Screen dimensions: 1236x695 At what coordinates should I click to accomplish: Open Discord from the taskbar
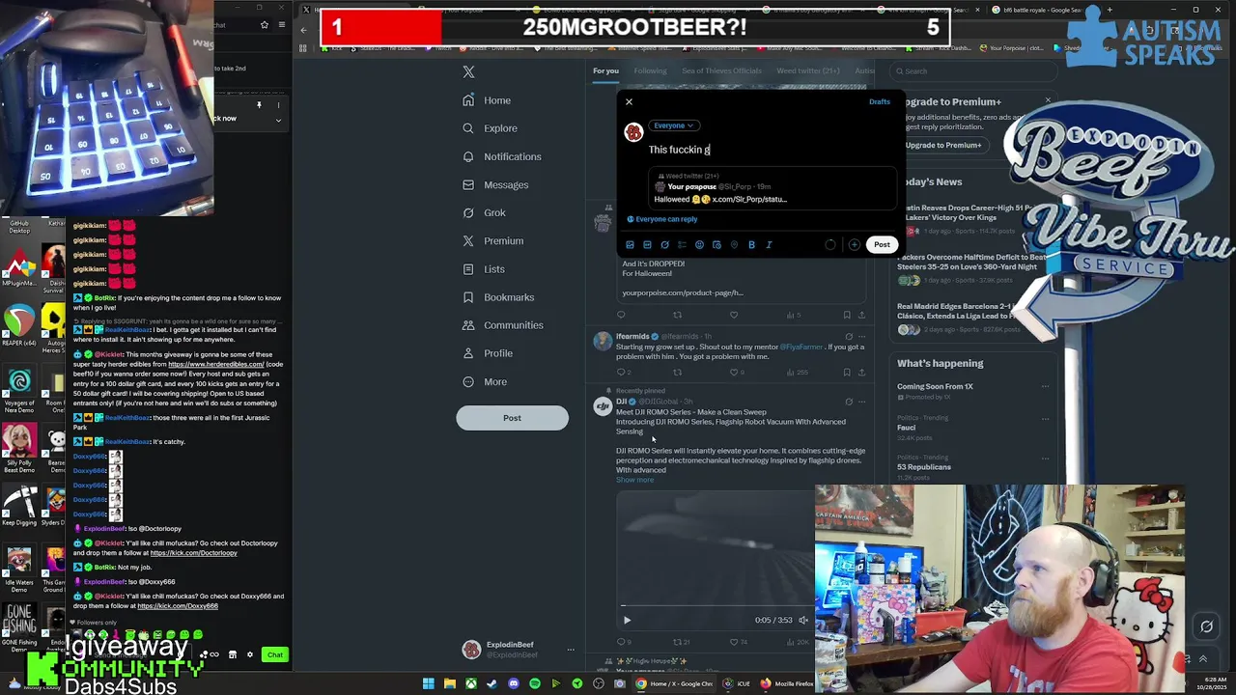513,683
